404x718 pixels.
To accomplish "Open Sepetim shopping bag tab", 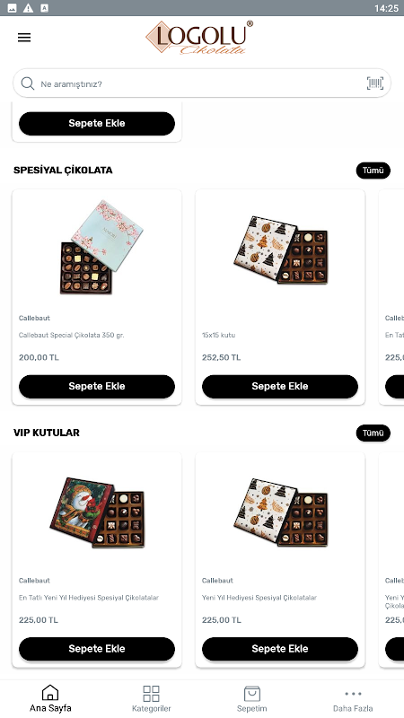I will tap(252, 699).
